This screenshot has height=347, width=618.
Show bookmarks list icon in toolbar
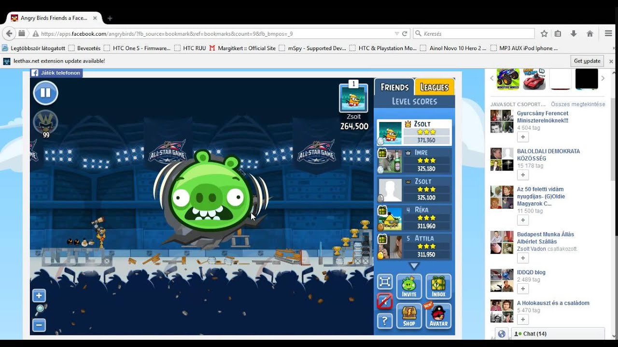[x=558, y=34]
